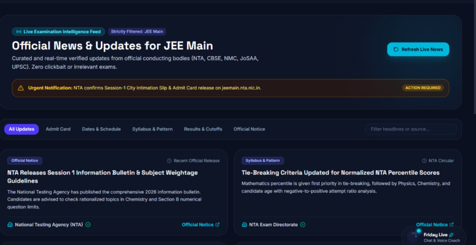Click the Refresh Live News button
476x245 pixels.
pyautogui.click(x=418, y=49)
